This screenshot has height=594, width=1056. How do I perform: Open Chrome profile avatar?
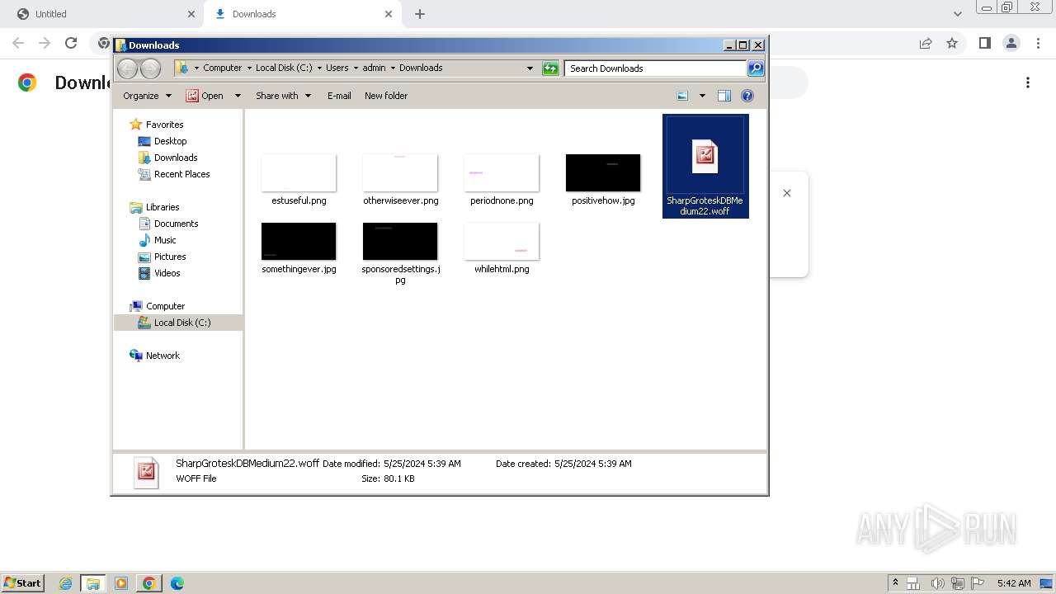coord(1011,43)
